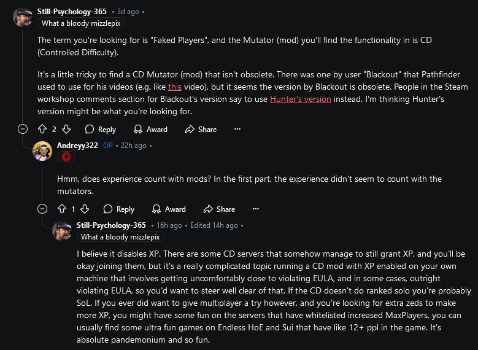The image size is (478, 350).
Task: Share Andreyy322's reply
Action: [x=219, y=209]
